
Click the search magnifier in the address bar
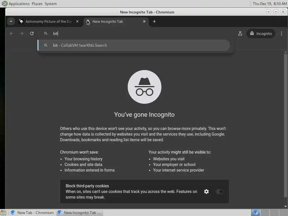click(46, 33)
